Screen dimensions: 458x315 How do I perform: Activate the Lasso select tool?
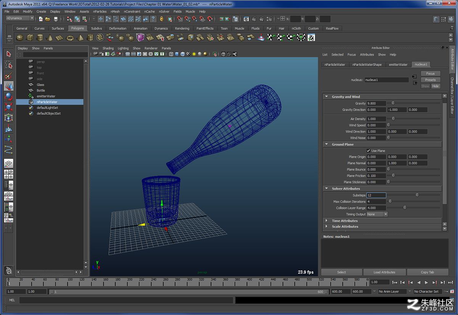click(8, 65)
